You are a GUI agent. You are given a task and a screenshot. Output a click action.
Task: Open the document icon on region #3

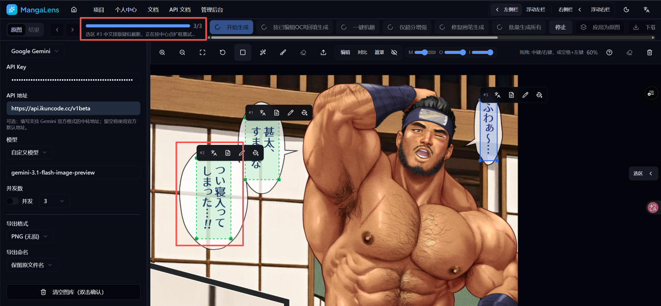click(511, 95)
